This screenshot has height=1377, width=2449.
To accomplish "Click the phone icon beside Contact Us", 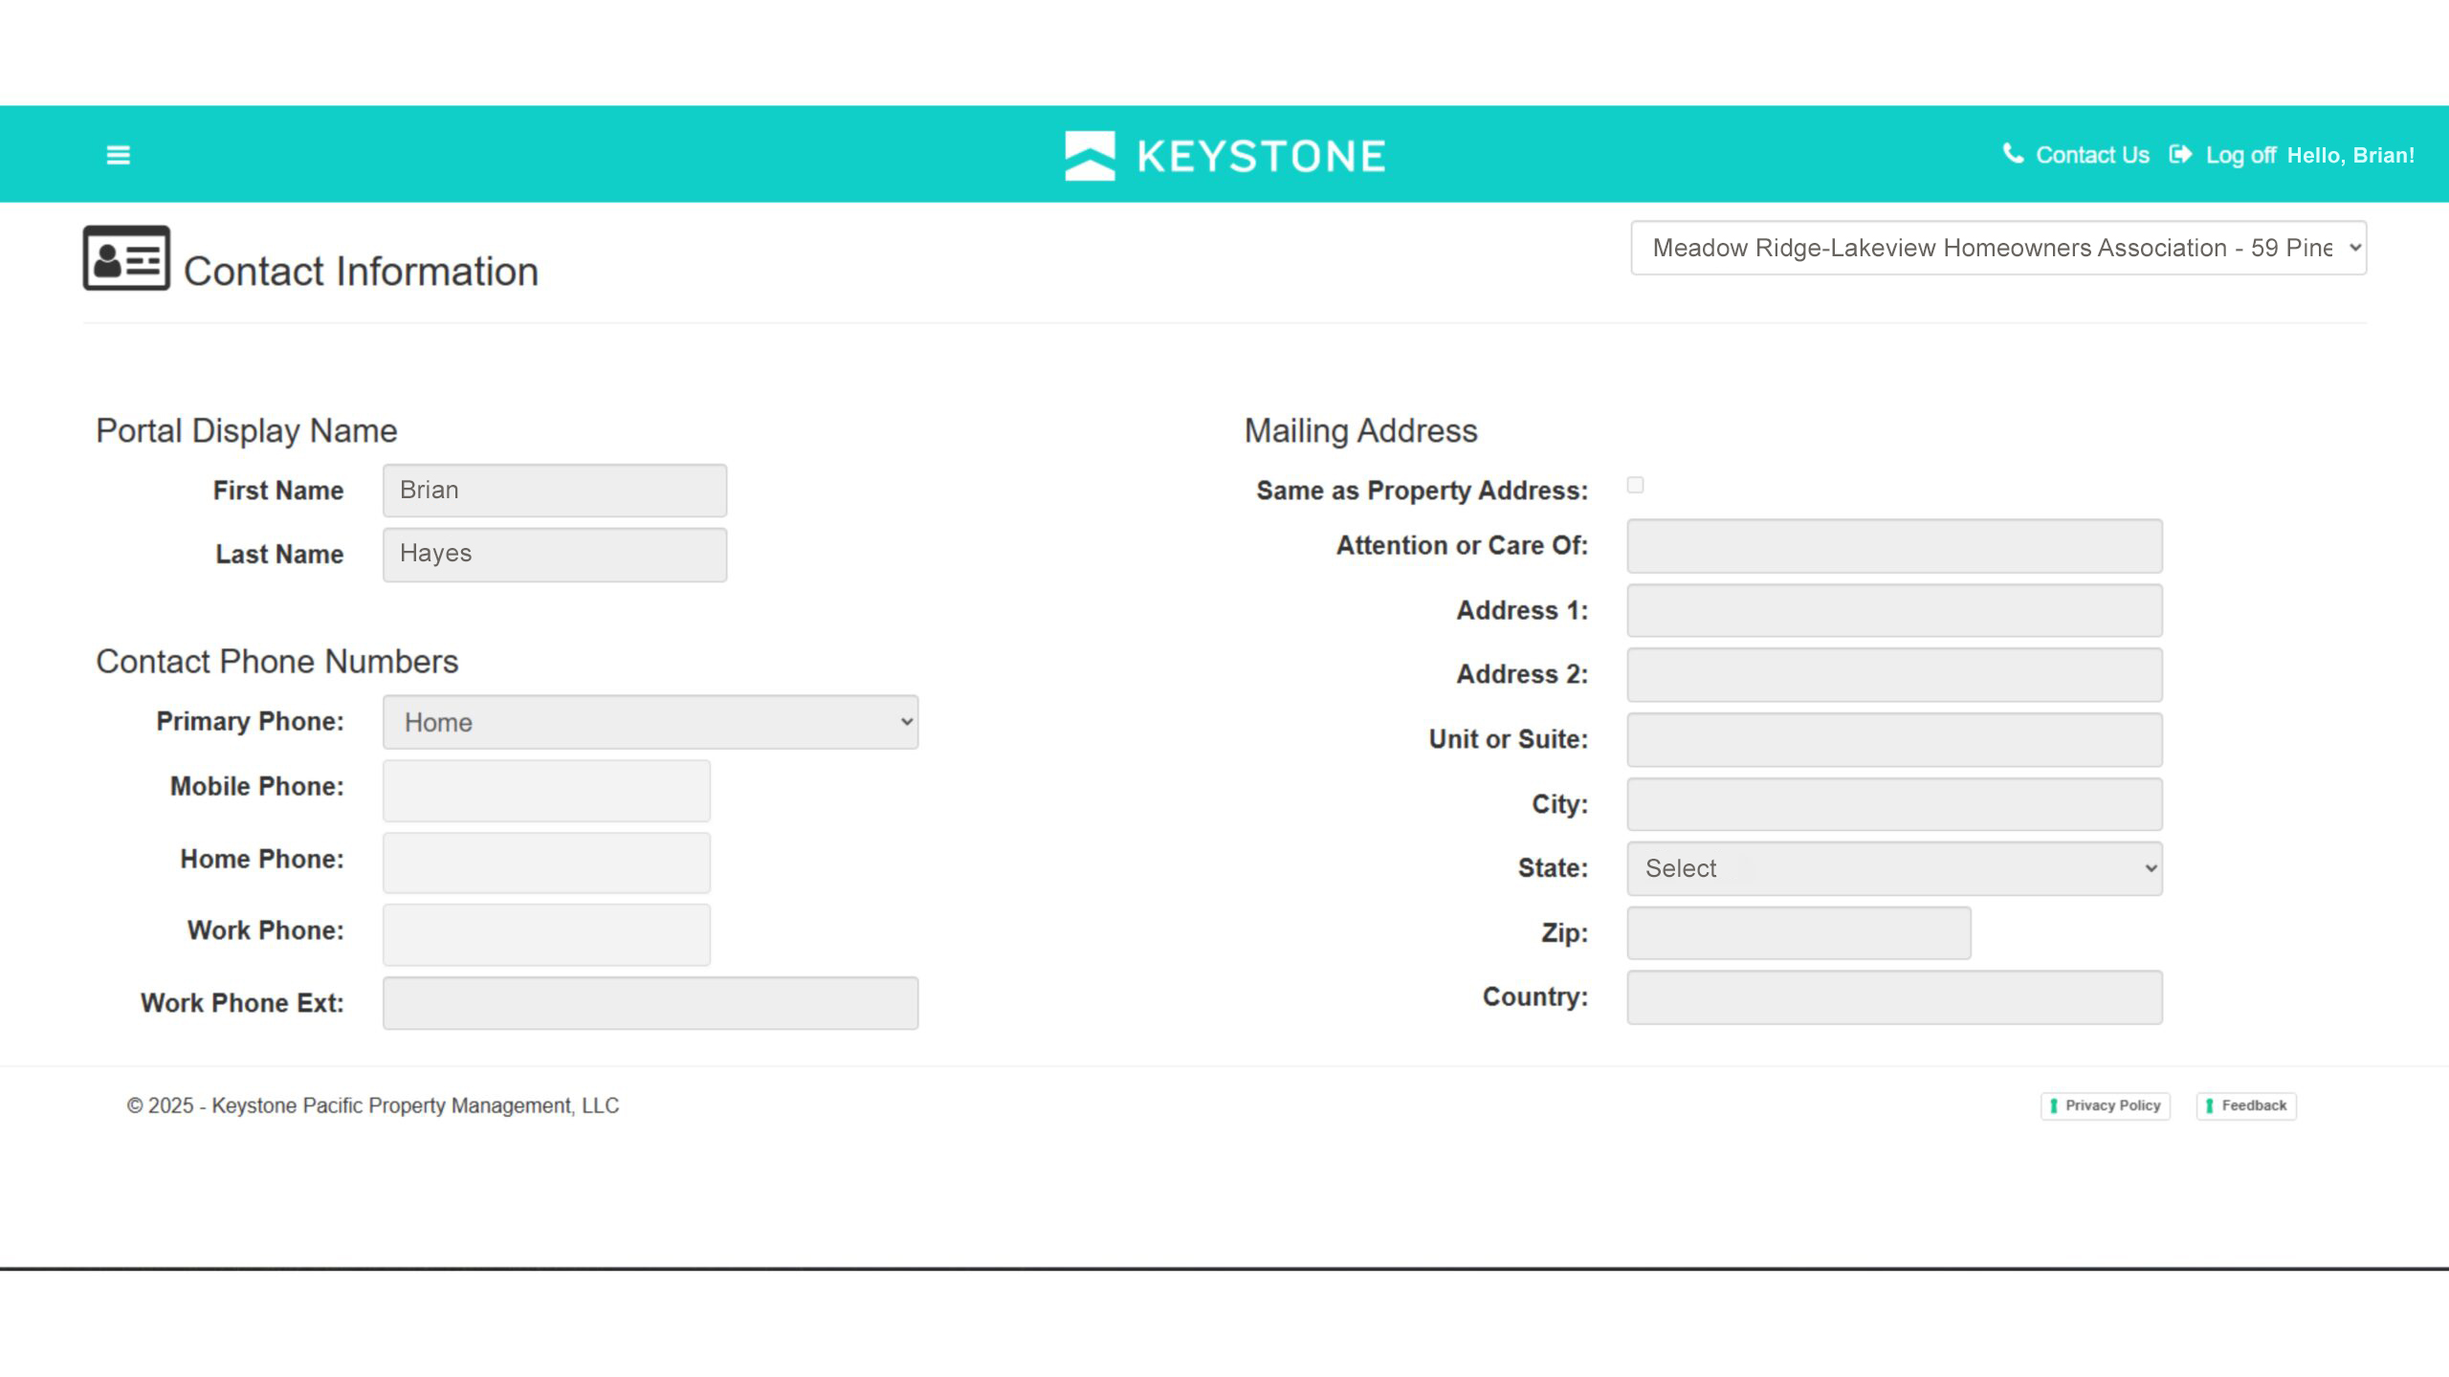I will pos(2013,154).
